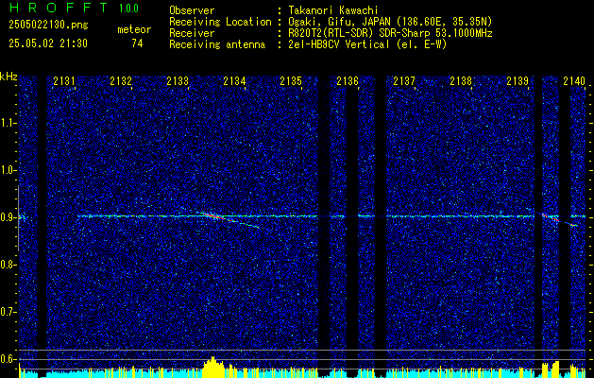This screenshot has height=378, width=594.
Task: Click the red meteor echo streak near 2134
Action: 214,216
